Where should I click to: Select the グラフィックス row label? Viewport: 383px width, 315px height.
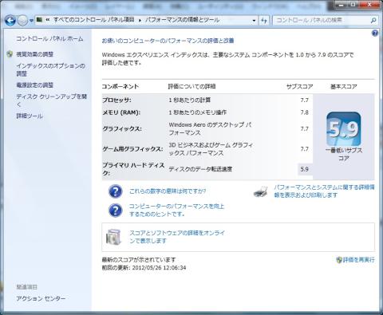pos(122,129)
